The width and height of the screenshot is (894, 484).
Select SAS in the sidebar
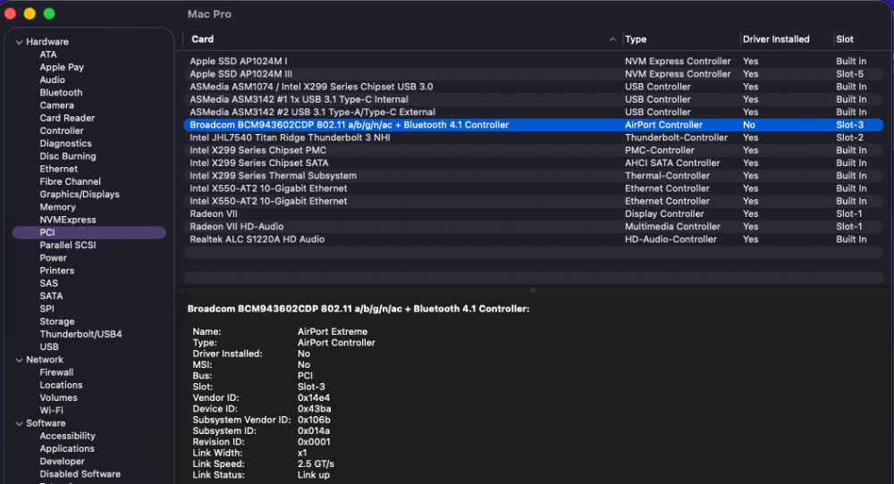point(48,284)
